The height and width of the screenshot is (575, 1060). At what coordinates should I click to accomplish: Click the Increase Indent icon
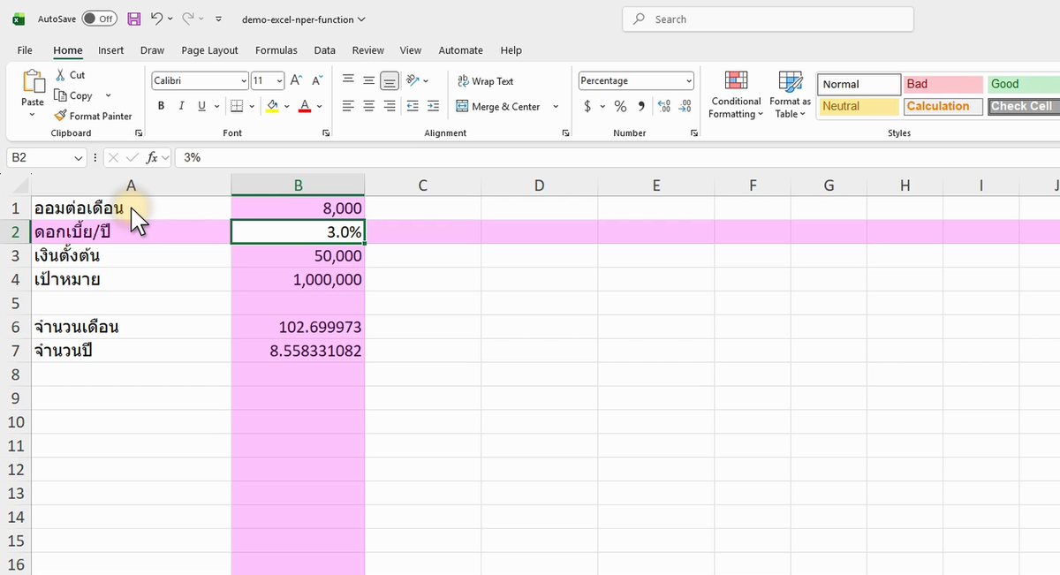(433, 106)
